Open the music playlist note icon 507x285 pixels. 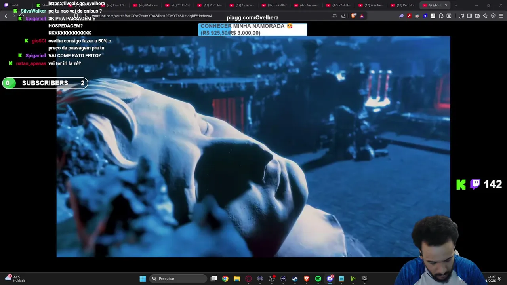pyautogui.click(x=461, y=16)
